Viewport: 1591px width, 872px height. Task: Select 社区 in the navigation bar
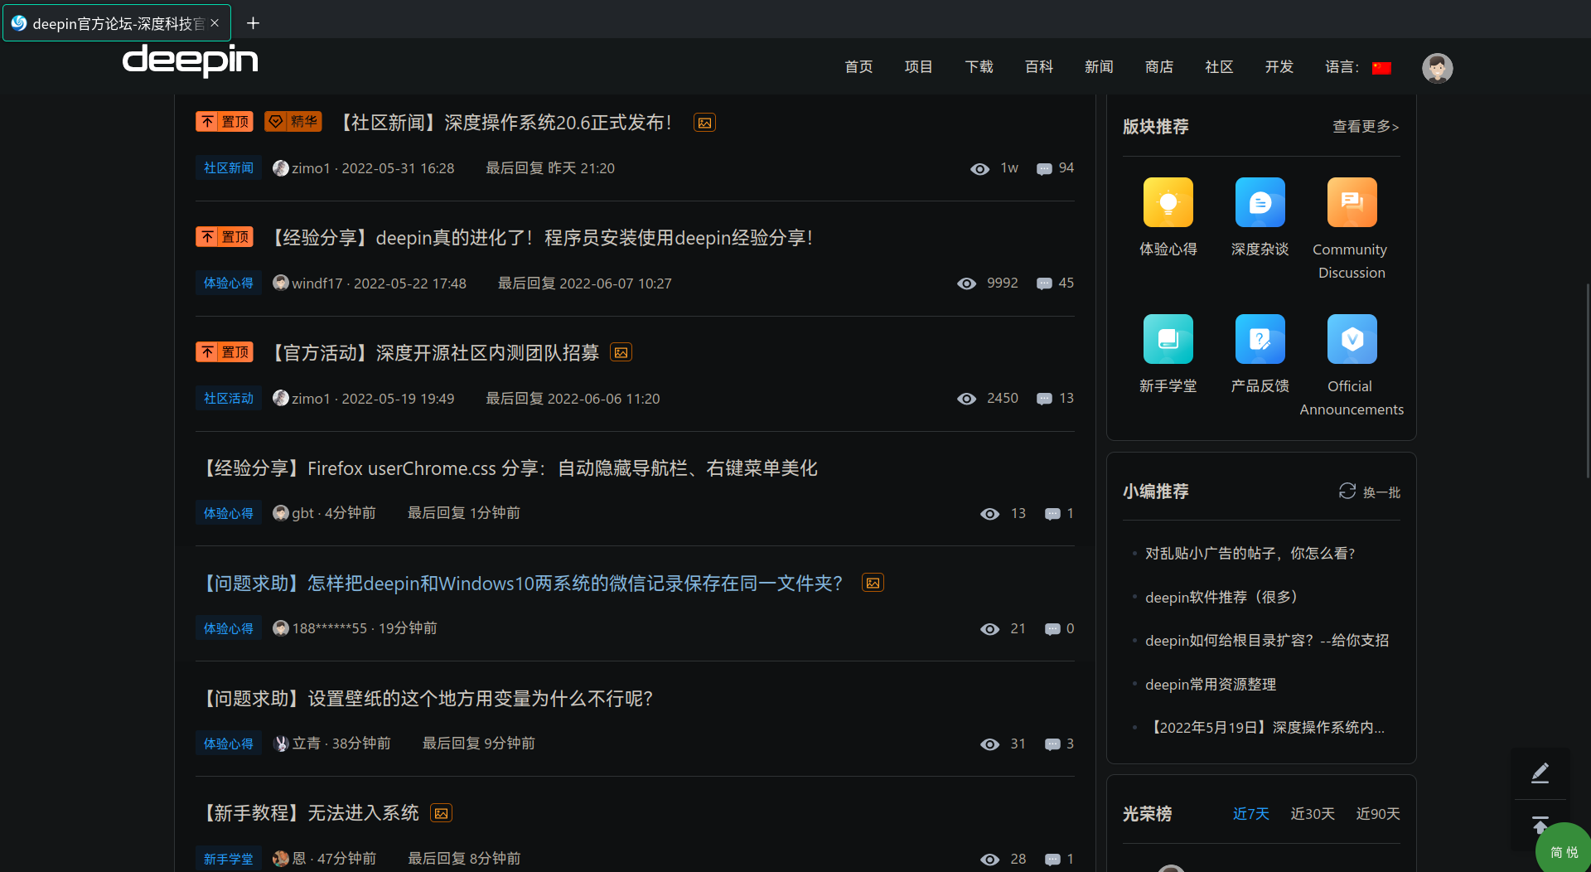(1218, 67)
